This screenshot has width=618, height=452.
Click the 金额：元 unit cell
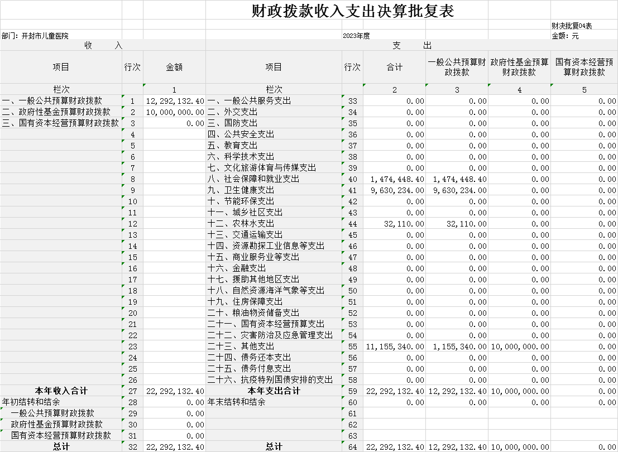(565, 36)
